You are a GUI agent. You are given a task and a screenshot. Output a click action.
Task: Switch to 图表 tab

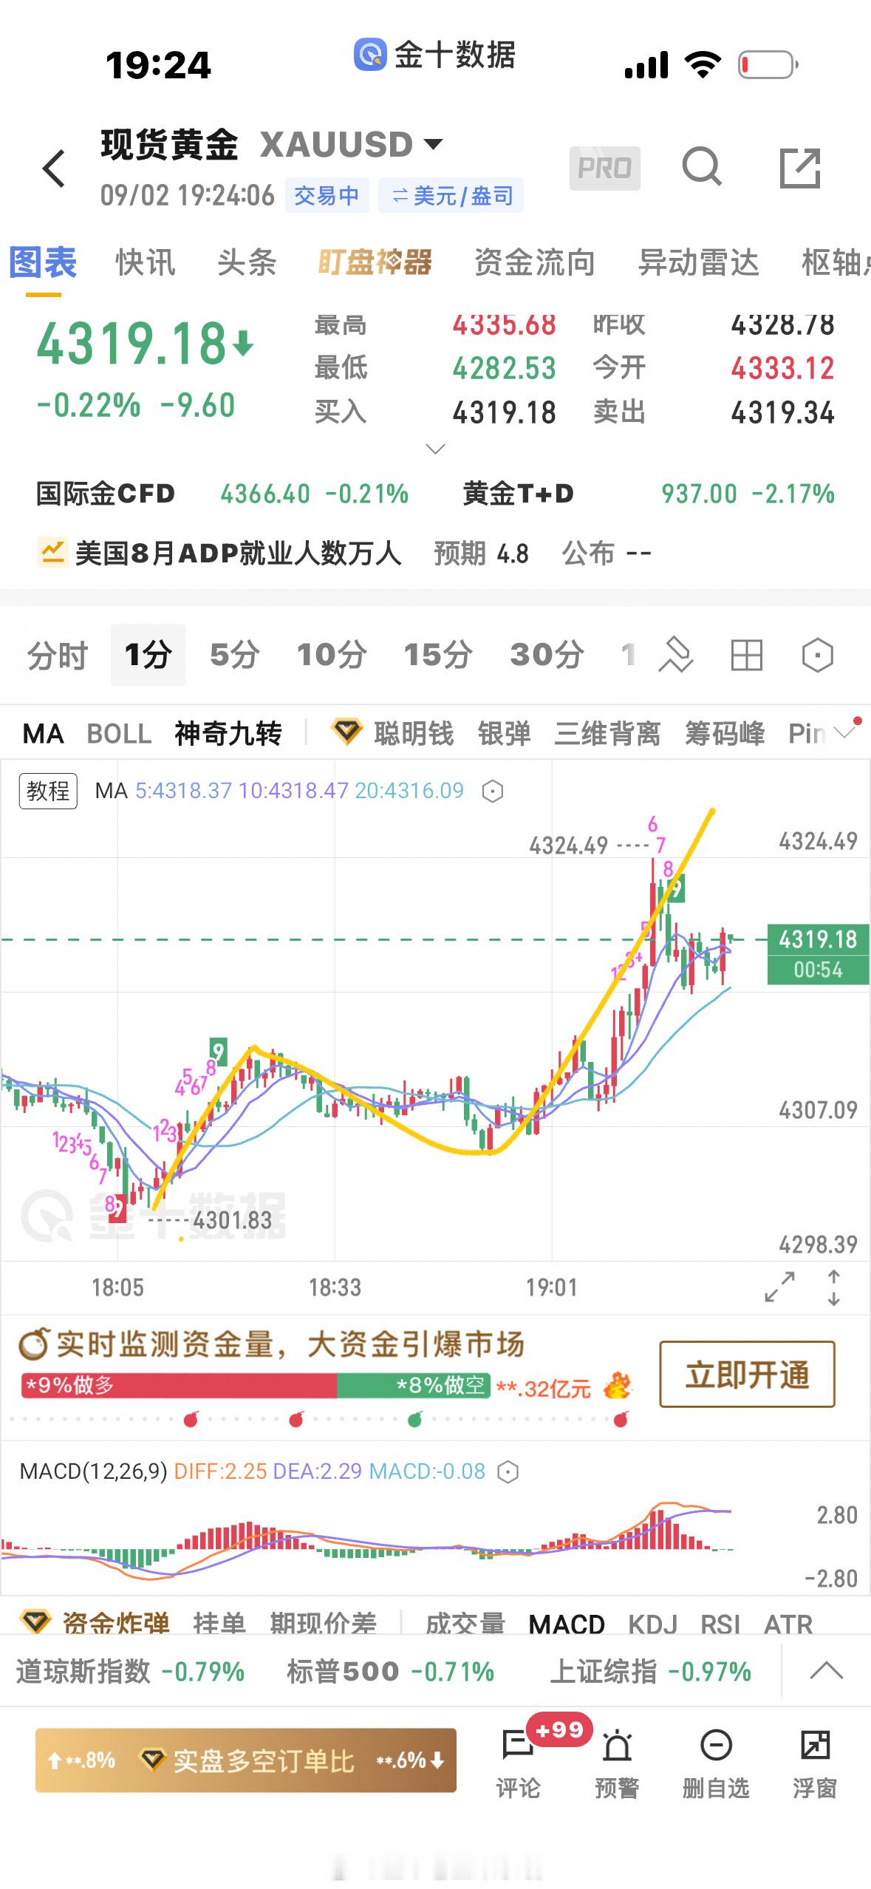43,262
